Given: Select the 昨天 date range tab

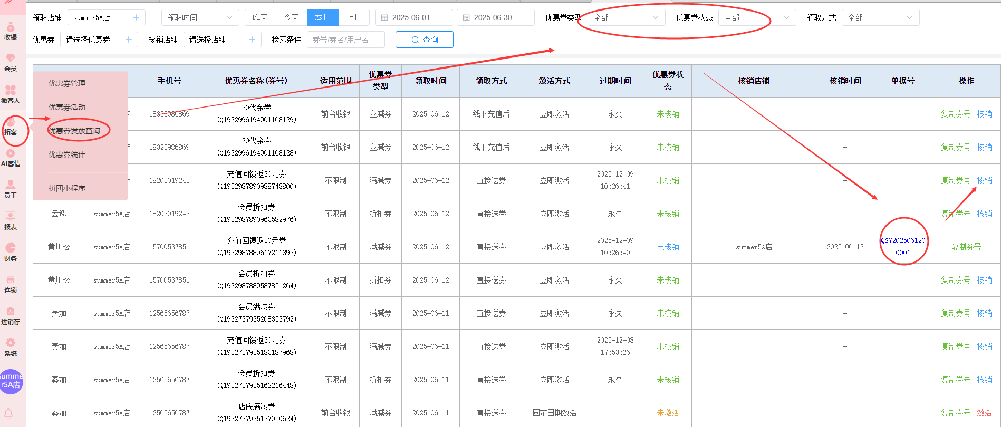Looking at the screenshot, I should pos(260,17).
